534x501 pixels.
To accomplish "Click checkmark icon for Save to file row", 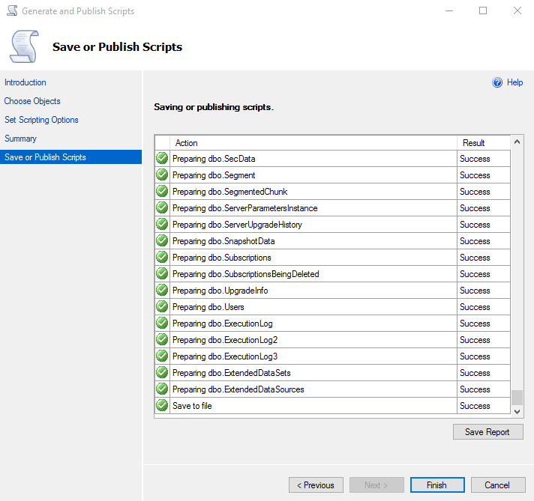I will pyautogui.click(x=162, y=405).
